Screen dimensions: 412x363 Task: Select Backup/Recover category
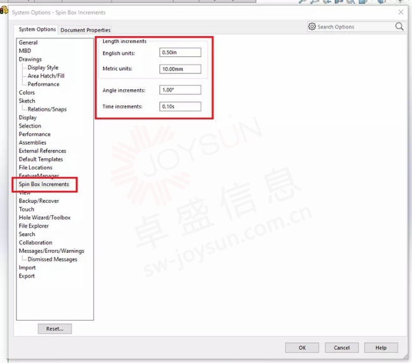point(39,201)
